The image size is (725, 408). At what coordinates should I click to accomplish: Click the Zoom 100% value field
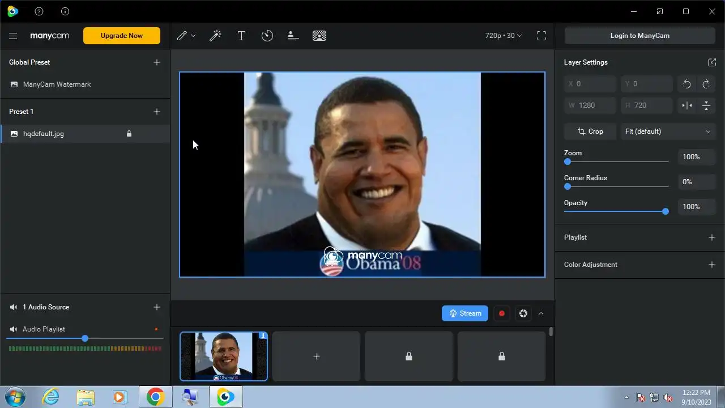point(697,157)
